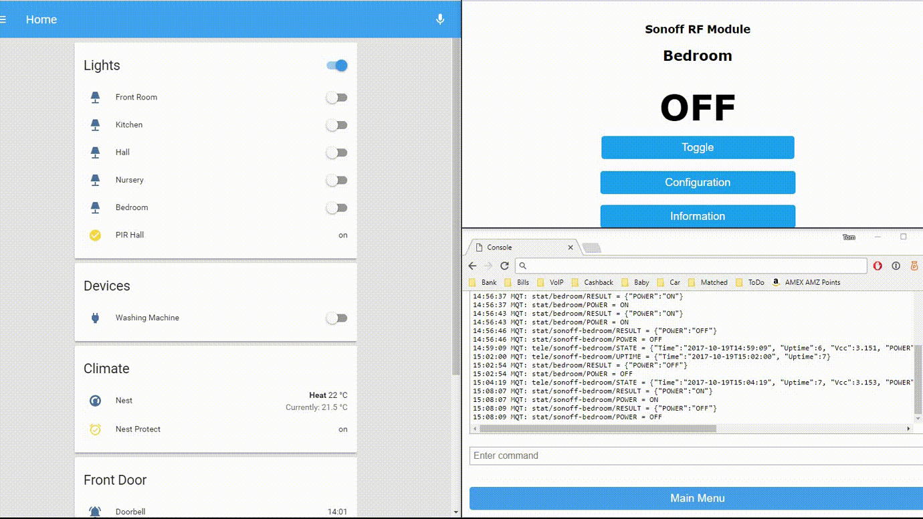Open the Home Assistant hamburger menu
Image resolution: width=923 pixels, height=519 pixels.
pos(3,19)
